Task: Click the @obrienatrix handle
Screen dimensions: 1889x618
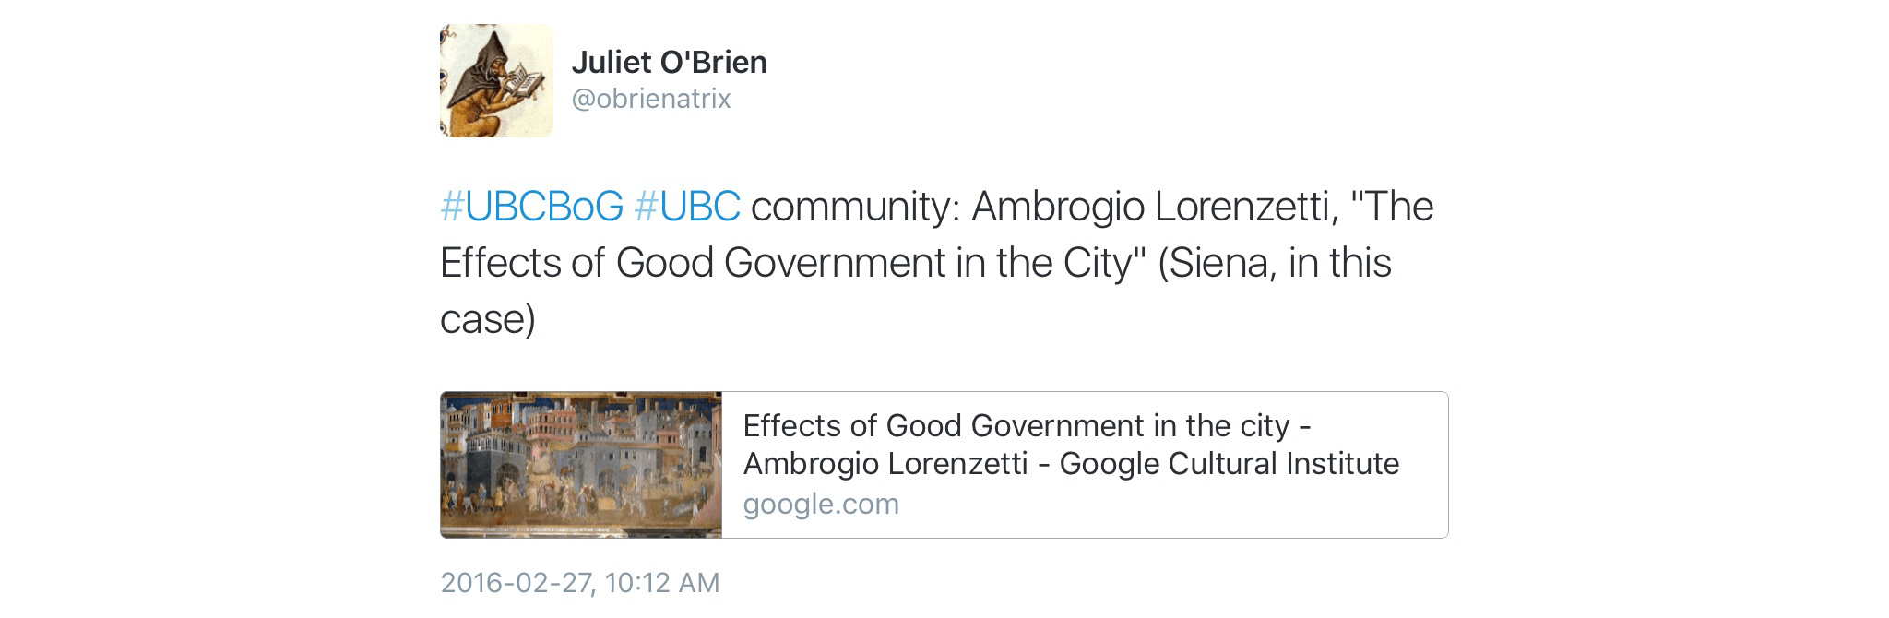Action: coord(651,99)
